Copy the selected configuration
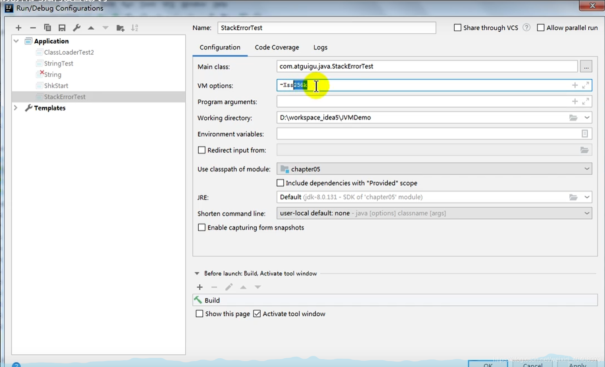605x367 pixels. pos(47,28)
